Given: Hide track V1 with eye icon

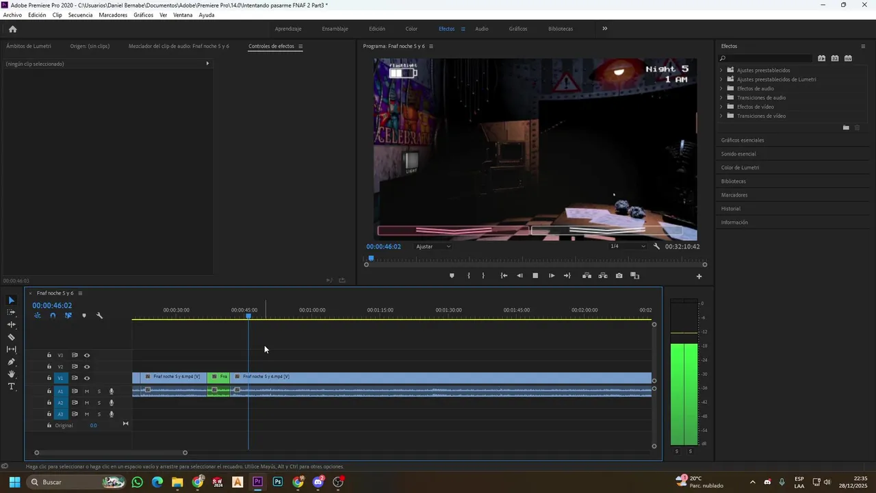Looking at the screenshot, I should coord(87,378).
